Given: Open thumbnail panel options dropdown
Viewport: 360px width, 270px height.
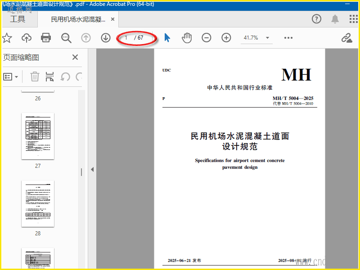Looking at the screenshot, I should [x=10, y=76].
